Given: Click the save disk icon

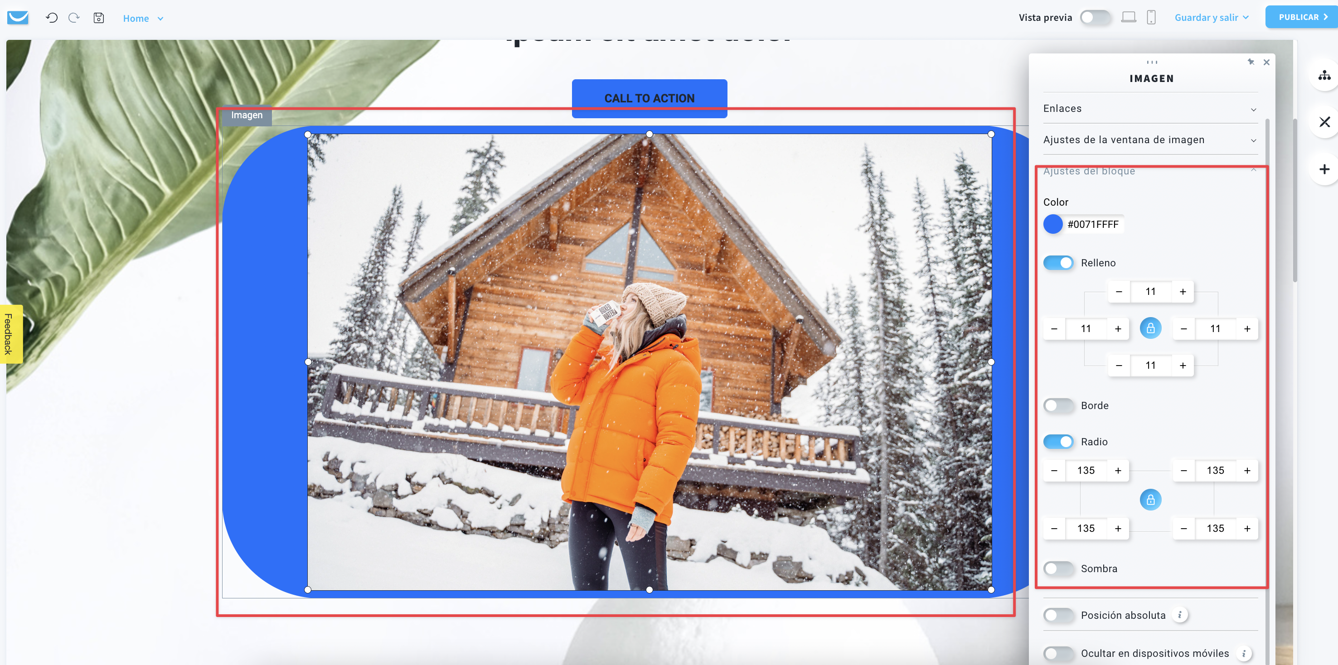Looking at the screenshot, I should pos(99,18).
